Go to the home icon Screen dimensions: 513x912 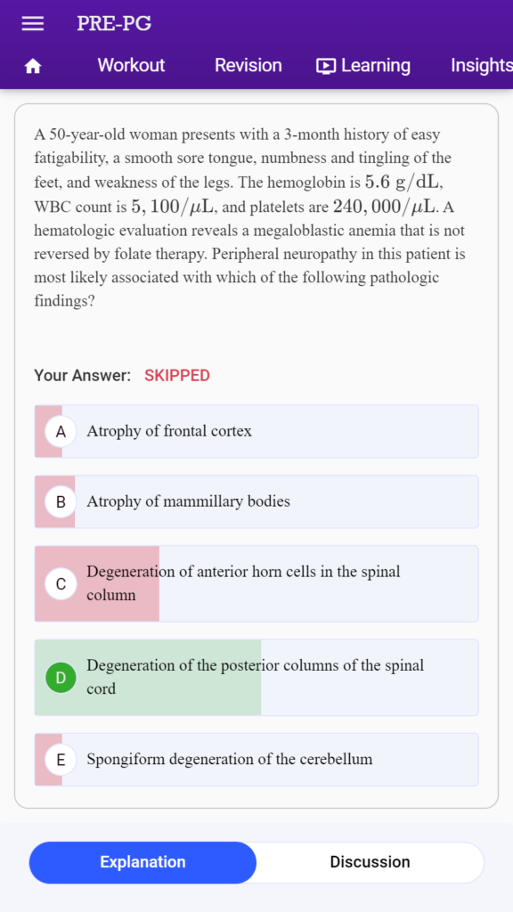[33, 66]
